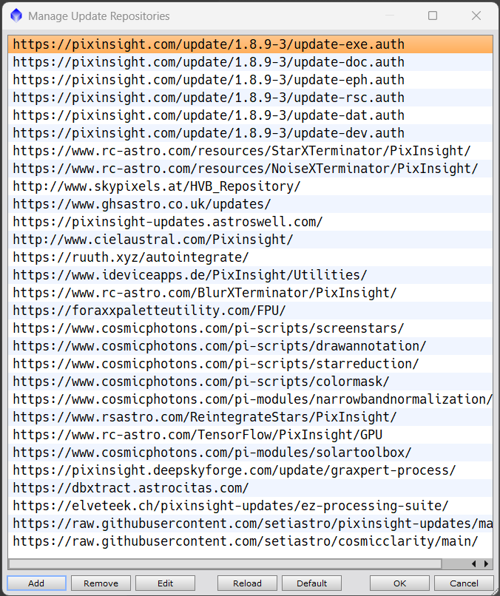Select the update-dev.auth repository row

coord(250,133)
